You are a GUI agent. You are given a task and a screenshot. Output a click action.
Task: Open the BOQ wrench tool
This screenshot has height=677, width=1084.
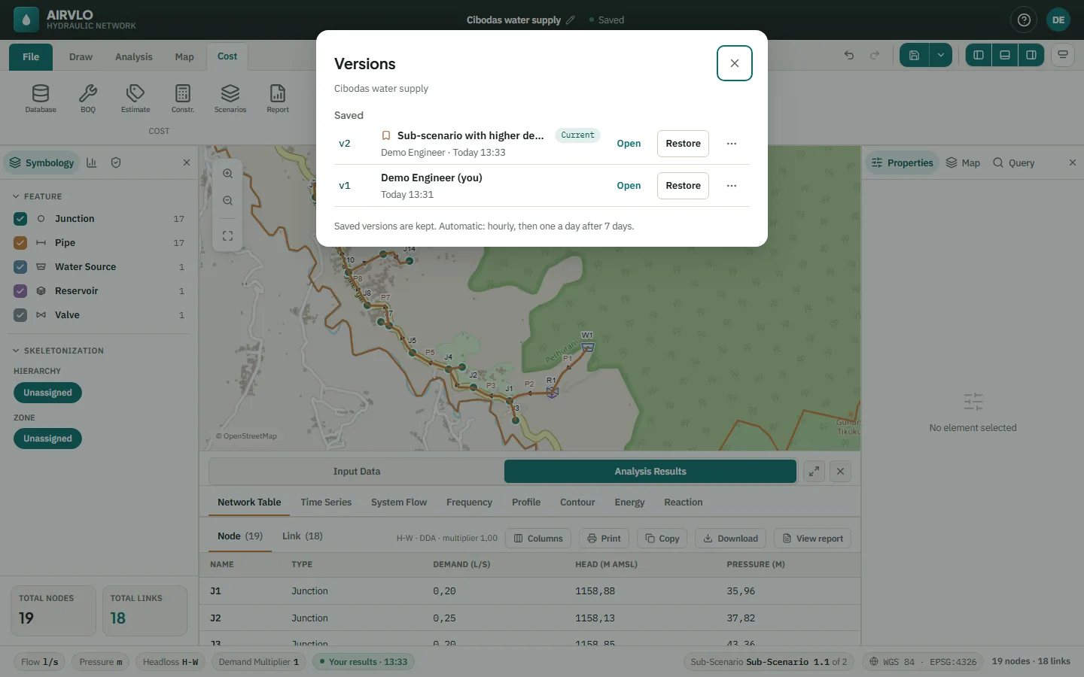tap(88, 99)
